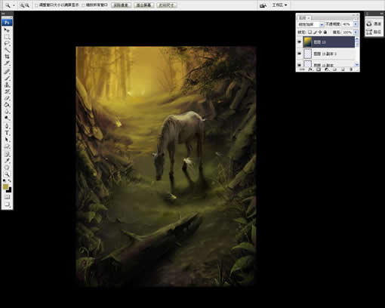Select the Shape tool

coord(7,146)
